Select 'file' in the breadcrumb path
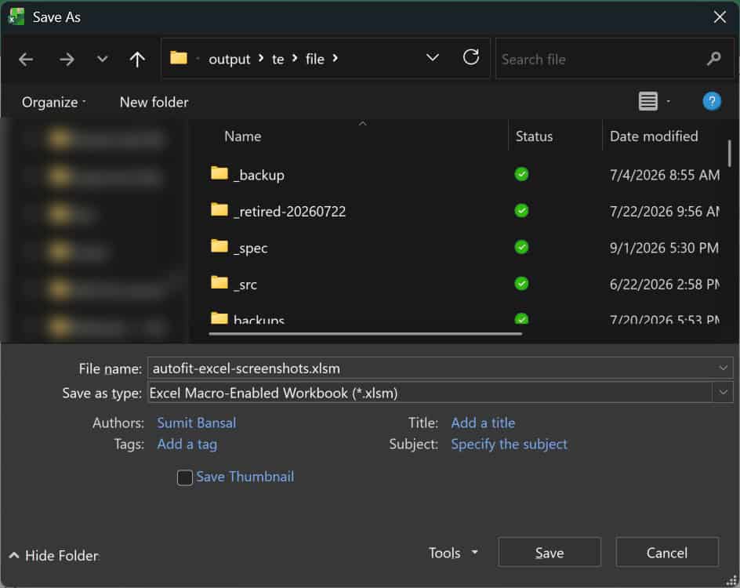 pos(315,60)
